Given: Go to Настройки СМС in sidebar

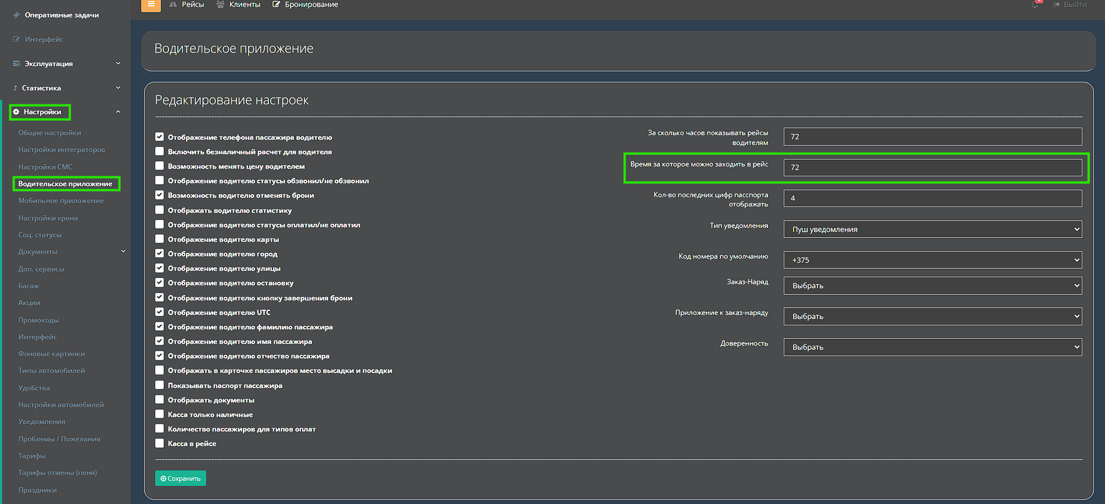Looking at the screenshot, I should [x=45, y=167].
